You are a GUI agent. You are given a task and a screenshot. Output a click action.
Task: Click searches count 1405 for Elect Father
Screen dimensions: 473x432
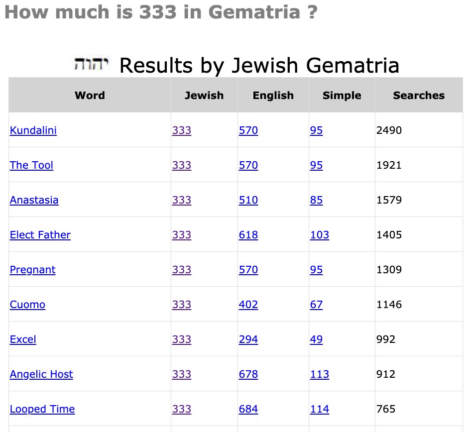point(389,235)
